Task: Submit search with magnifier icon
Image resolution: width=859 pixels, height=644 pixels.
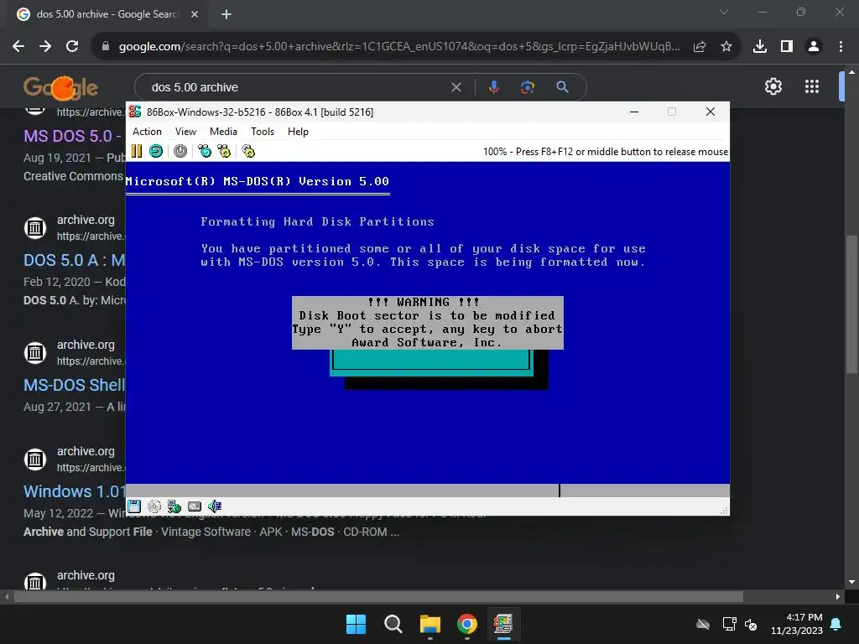Action: point(562,87)
